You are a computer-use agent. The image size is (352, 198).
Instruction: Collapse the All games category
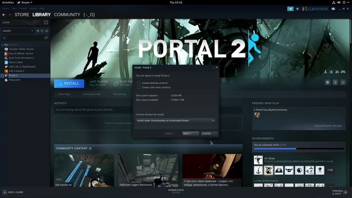[2, 45]
